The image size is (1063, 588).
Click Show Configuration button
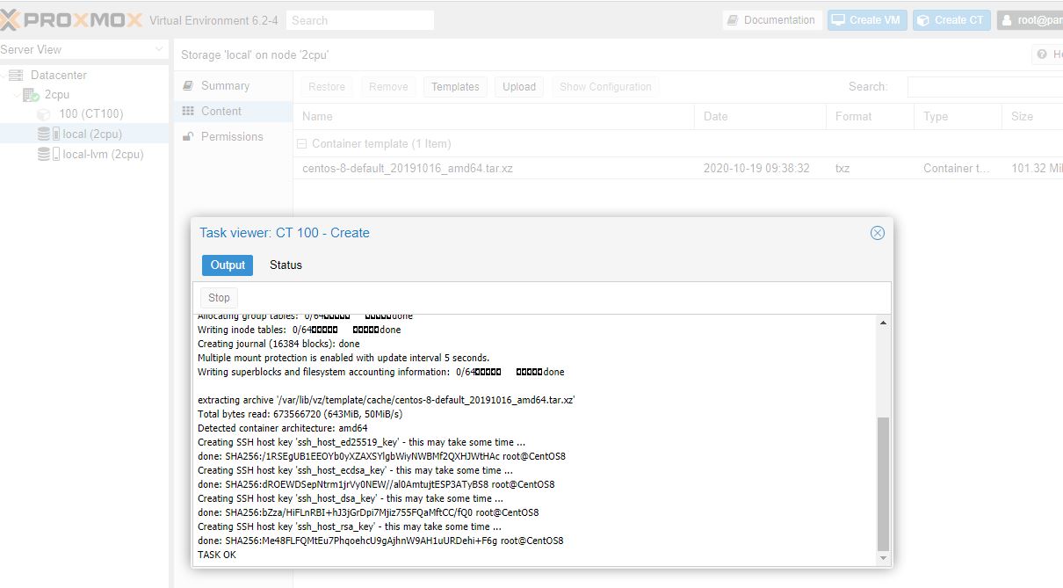[605, 87]
